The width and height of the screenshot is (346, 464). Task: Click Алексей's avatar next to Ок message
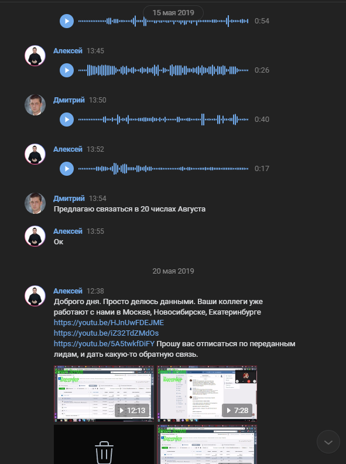click(35, 236)
